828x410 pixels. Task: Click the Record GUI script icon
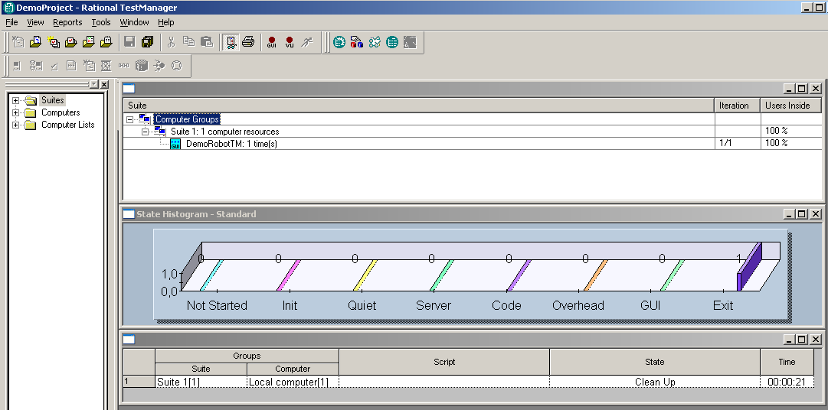click(x=272, y=42)
